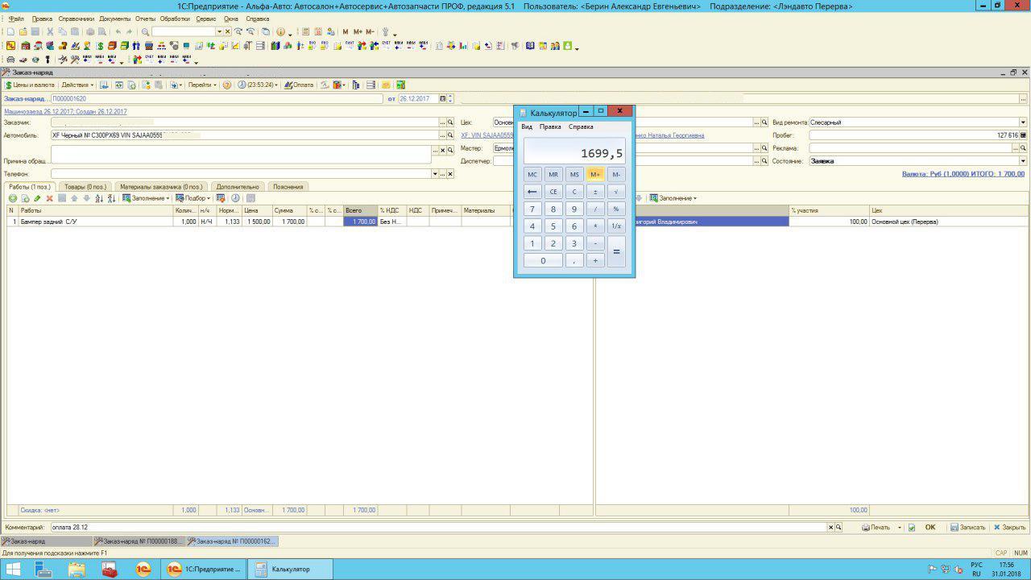The height and width of the screenshot is (580, 1031).
Task: Open the Справочники menu
Action: (77, 19)
